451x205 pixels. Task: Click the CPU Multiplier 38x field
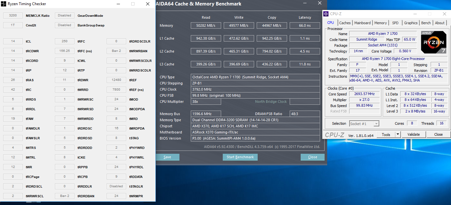206,102
